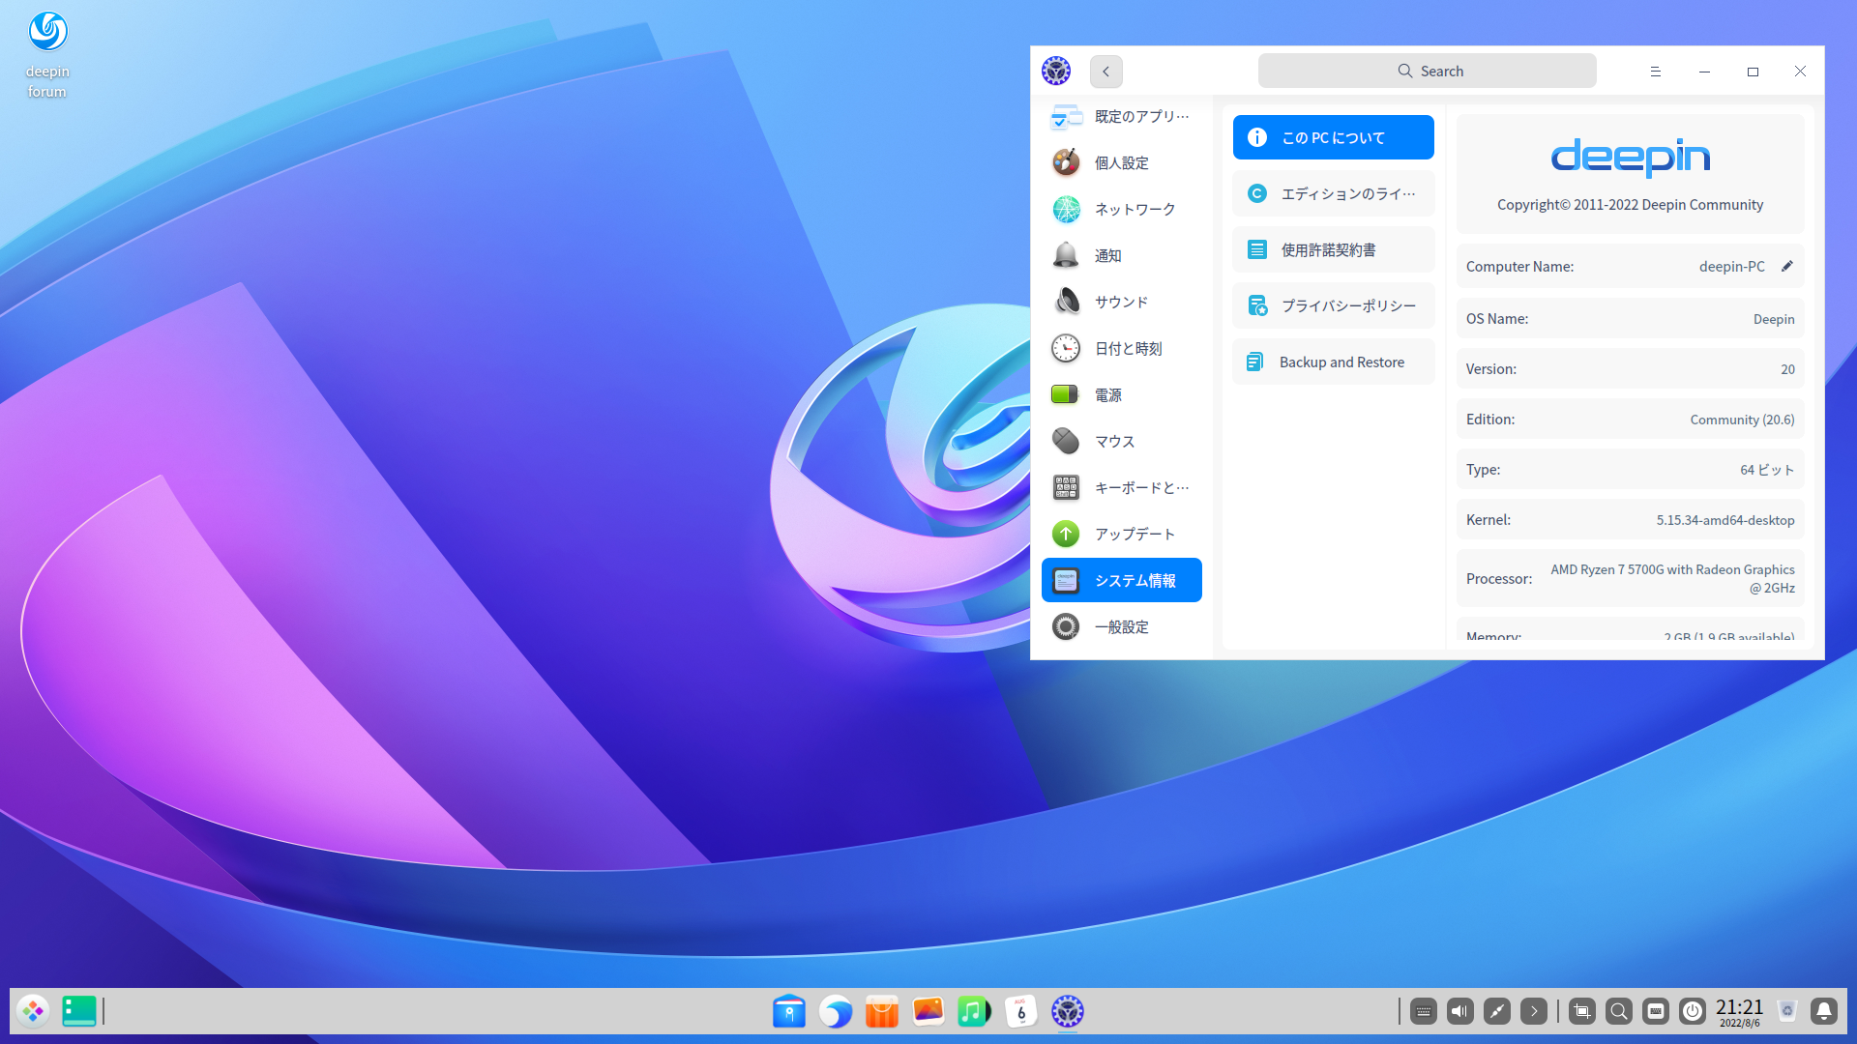
Task: Select the Privacy Policy entry
Action: click(x=1333, y=305)
